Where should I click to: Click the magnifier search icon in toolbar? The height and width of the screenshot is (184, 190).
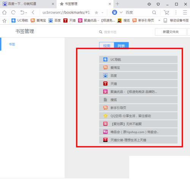(154, 13)
